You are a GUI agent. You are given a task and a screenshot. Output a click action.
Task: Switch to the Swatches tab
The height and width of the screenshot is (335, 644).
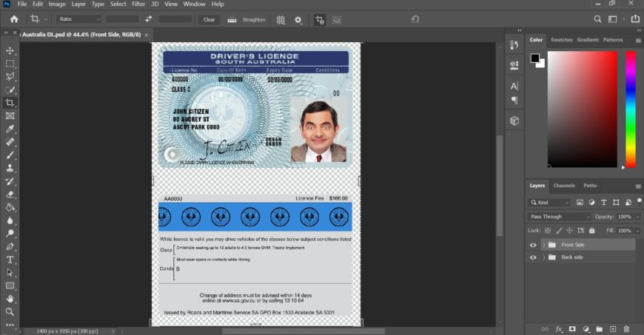(561, 40)
